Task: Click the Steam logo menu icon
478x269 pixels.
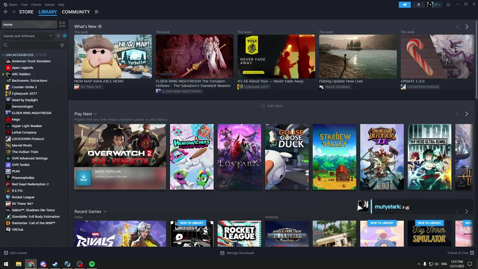Action: (x=5, y=4)
